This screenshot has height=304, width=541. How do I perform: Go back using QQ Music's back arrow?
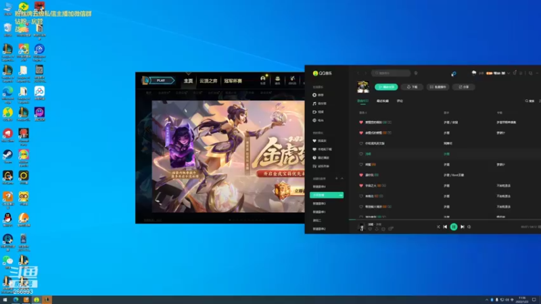pos(358,73)
